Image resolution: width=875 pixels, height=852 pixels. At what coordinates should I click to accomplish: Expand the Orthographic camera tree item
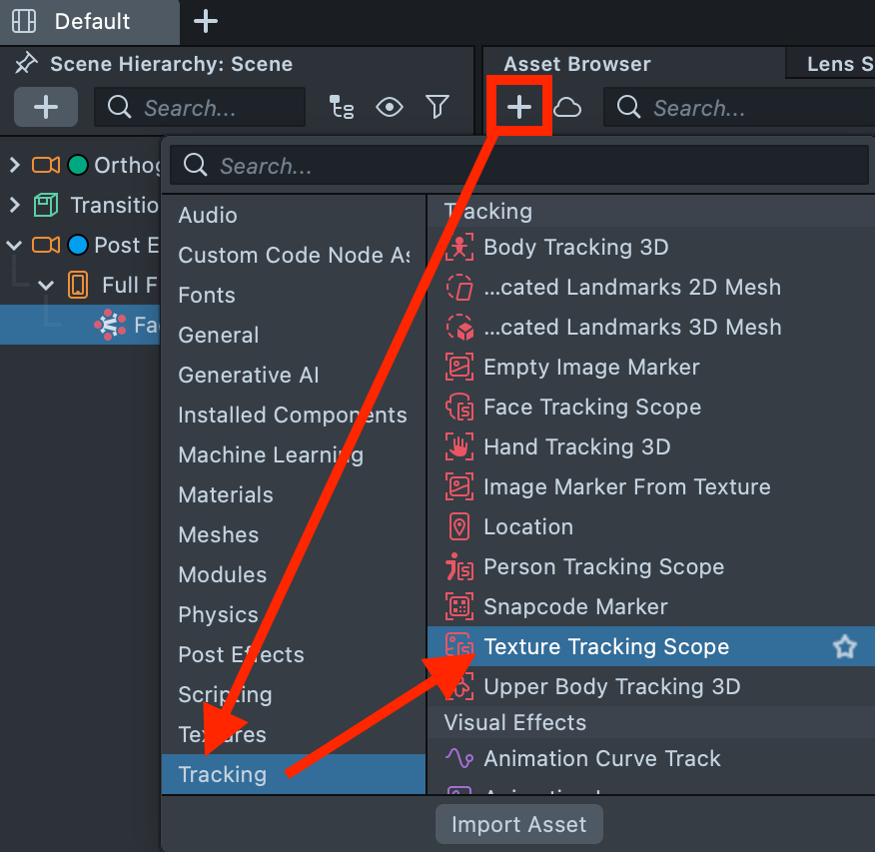tap(14, 165)
